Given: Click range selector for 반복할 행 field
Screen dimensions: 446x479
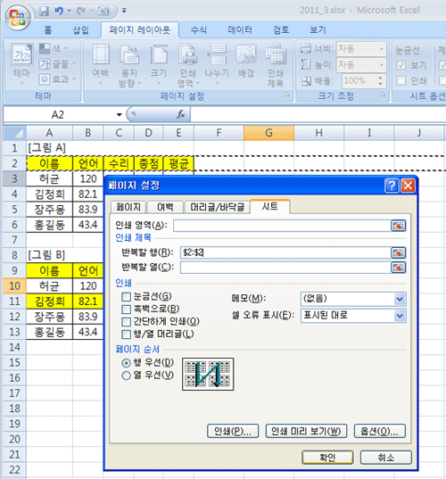Looking at the screenshot, I should (398, 252).
